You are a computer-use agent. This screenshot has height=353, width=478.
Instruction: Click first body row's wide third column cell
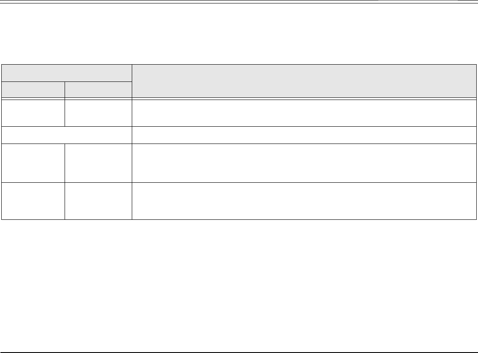click(304, 113)
